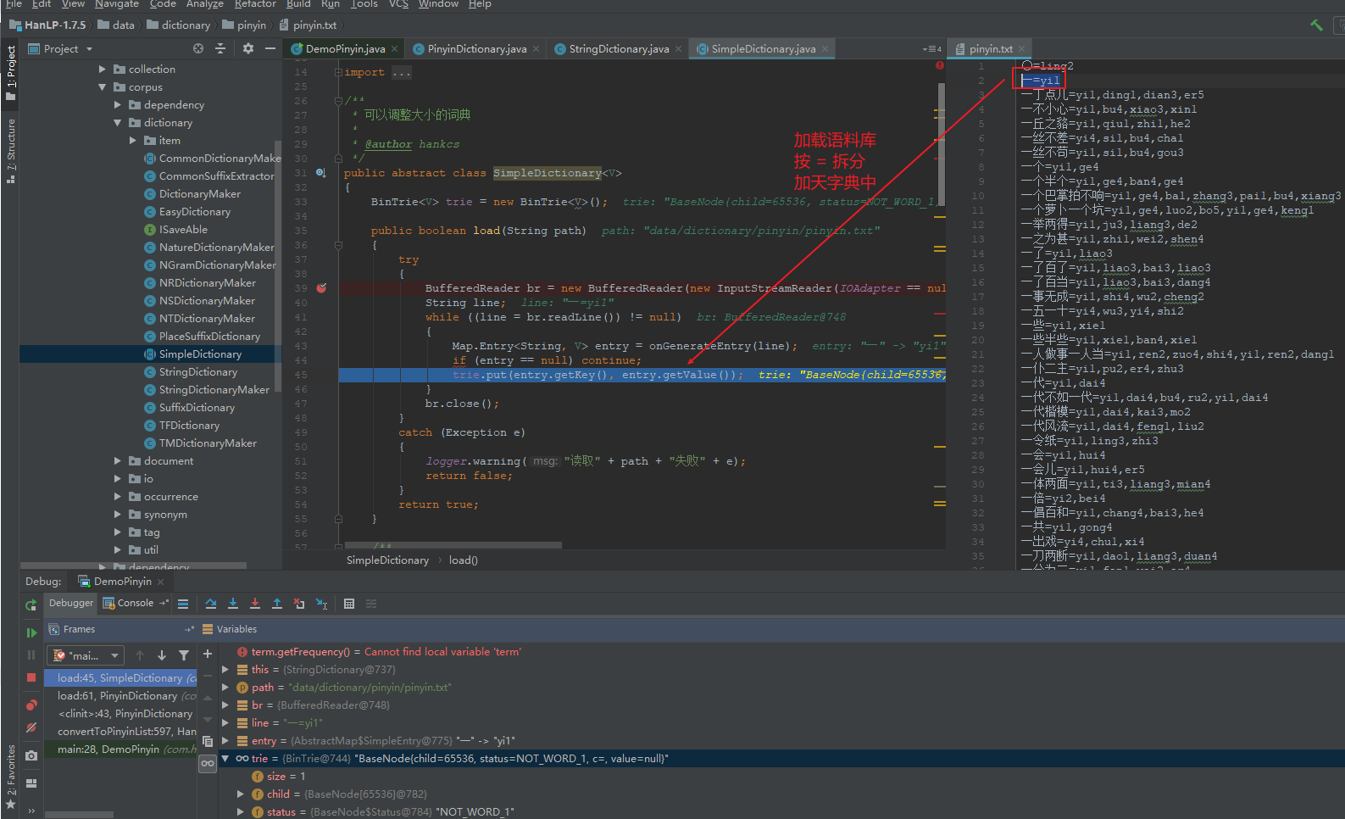Toggle show watches in variables tab
This screenshot has width=1345, height=819.
tap(208, 763)
